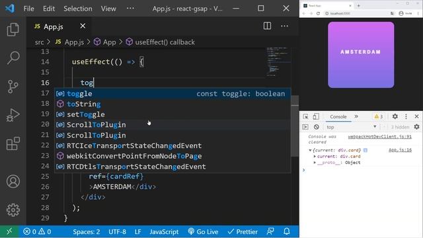Screen dimensions: 423x238
Task: Split the editor to the right
Action: pos(267,26)
